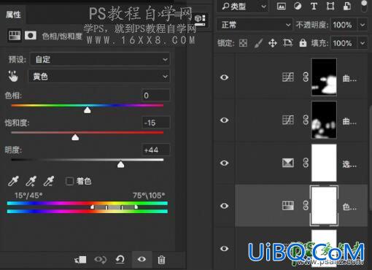This screenshot has width=372, height=270.
Task: Hide the selected hue/saturation 色... layer
Action: pyautogui.click(x=224, y=206)
